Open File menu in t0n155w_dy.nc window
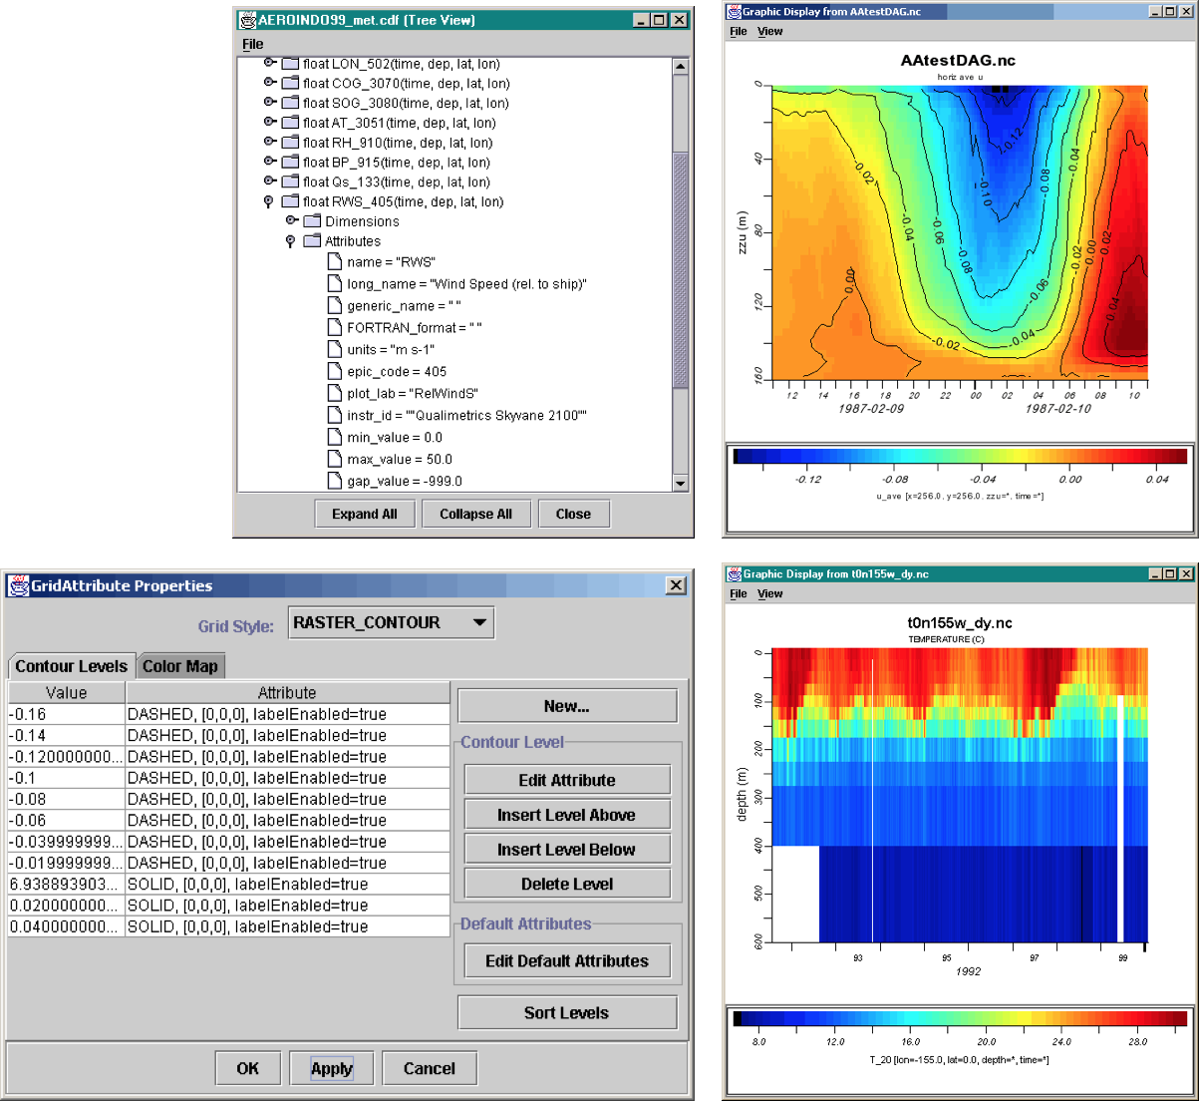Viewport: 1199px width, 1101px height. tap(739, 593)
